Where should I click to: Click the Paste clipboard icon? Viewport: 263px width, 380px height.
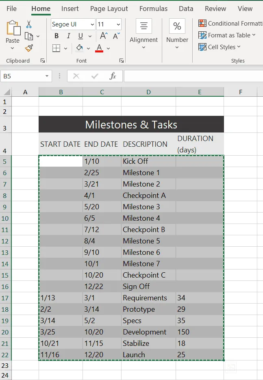click(13, 28)
